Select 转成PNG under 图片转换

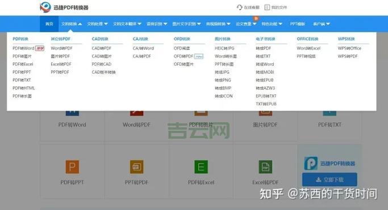tap(223, 80)
